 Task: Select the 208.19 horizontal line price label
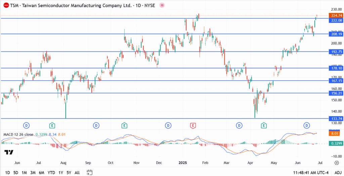tap(336, 34)
